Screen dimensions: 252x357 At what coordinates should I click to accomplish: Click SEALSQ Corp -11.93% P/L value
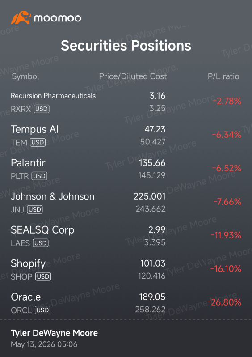[226, 235]
